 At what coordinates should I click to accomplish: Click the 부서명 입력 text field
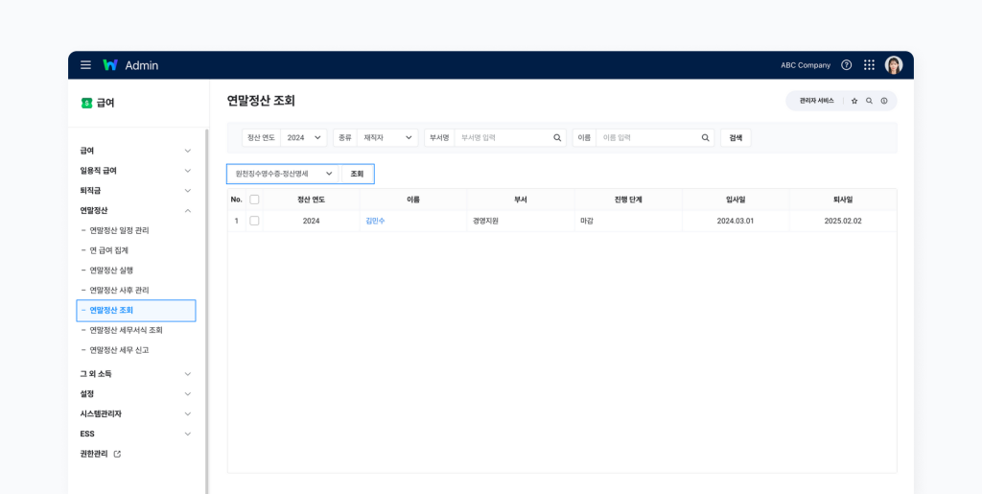pyautogui.click(x=502, y=138)
